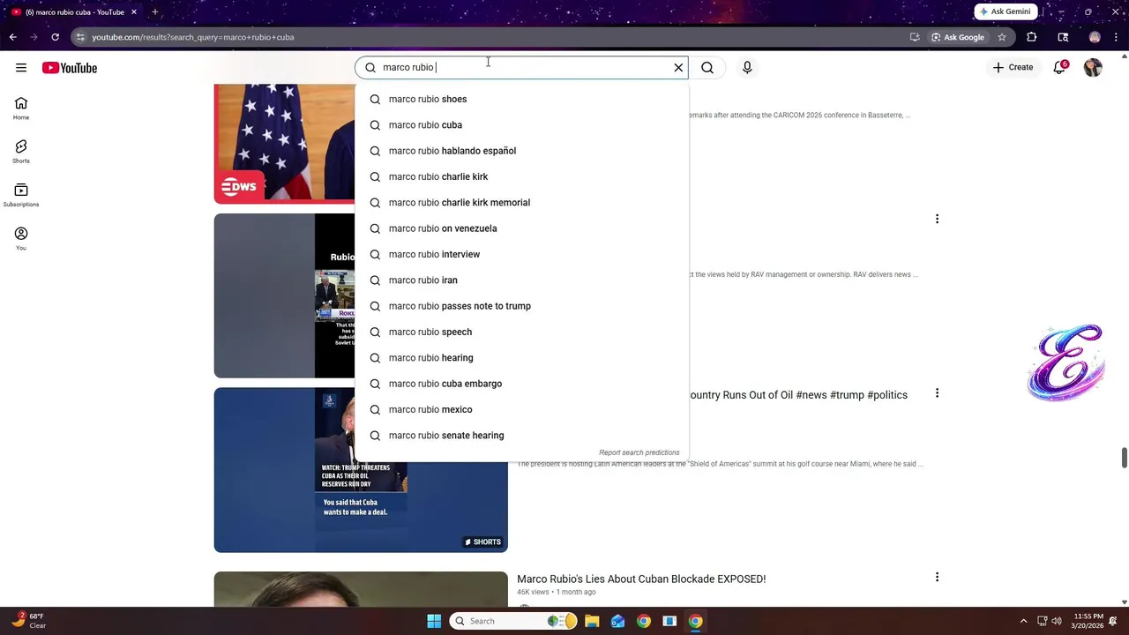The image size is (1129, 635).
Task: Click the Windows taskbar Search box
Action: (512, 621)
